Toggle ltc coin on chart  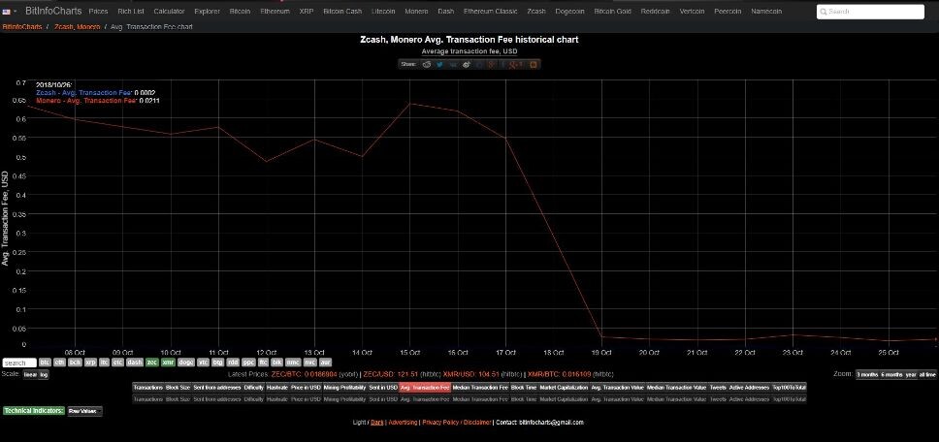[104, 363]
